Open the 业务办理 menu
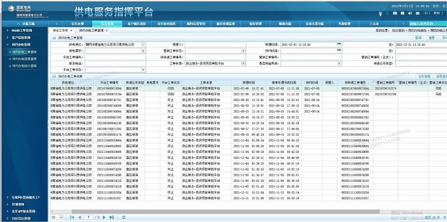Viewport: 447px width, 222px height. click(x=78, y=24)
